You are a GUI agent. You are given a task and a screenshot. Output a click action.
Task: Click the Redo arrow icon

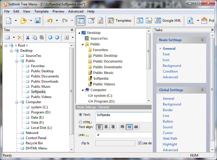[x=65, y=21]
